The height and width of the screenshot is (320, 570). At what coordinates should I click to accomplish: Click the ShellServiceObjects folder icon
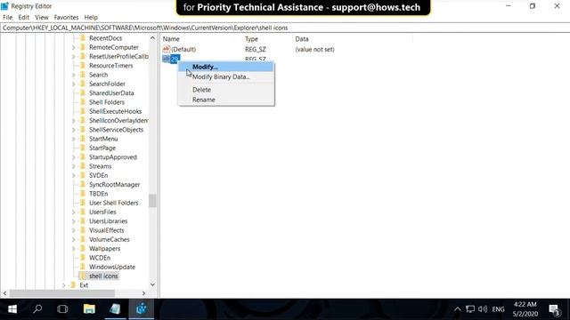click(x=83, y=130)
